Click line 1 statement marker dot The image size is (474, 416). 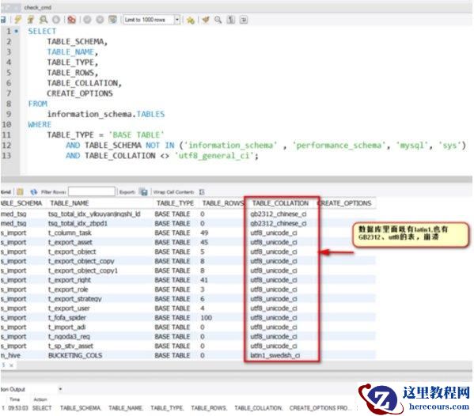click(x=17, y=31)
